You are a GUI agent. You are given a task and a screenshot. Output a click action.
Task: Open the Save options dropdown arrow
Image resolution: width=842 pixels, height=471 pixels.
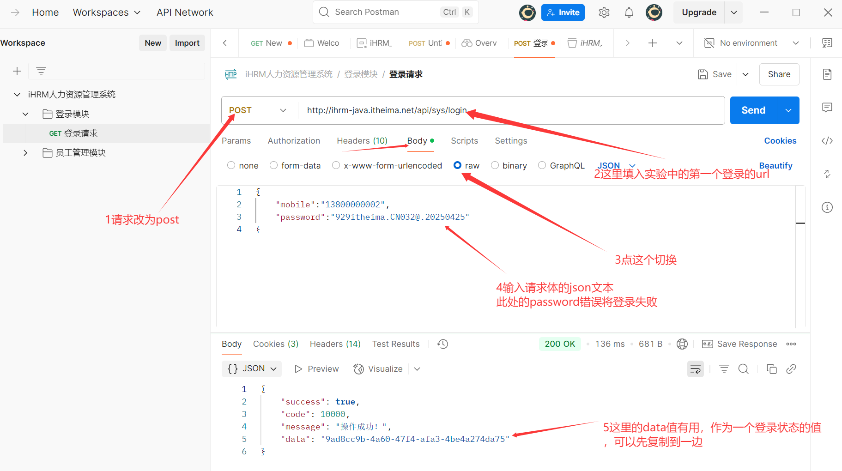coord(745,74)
